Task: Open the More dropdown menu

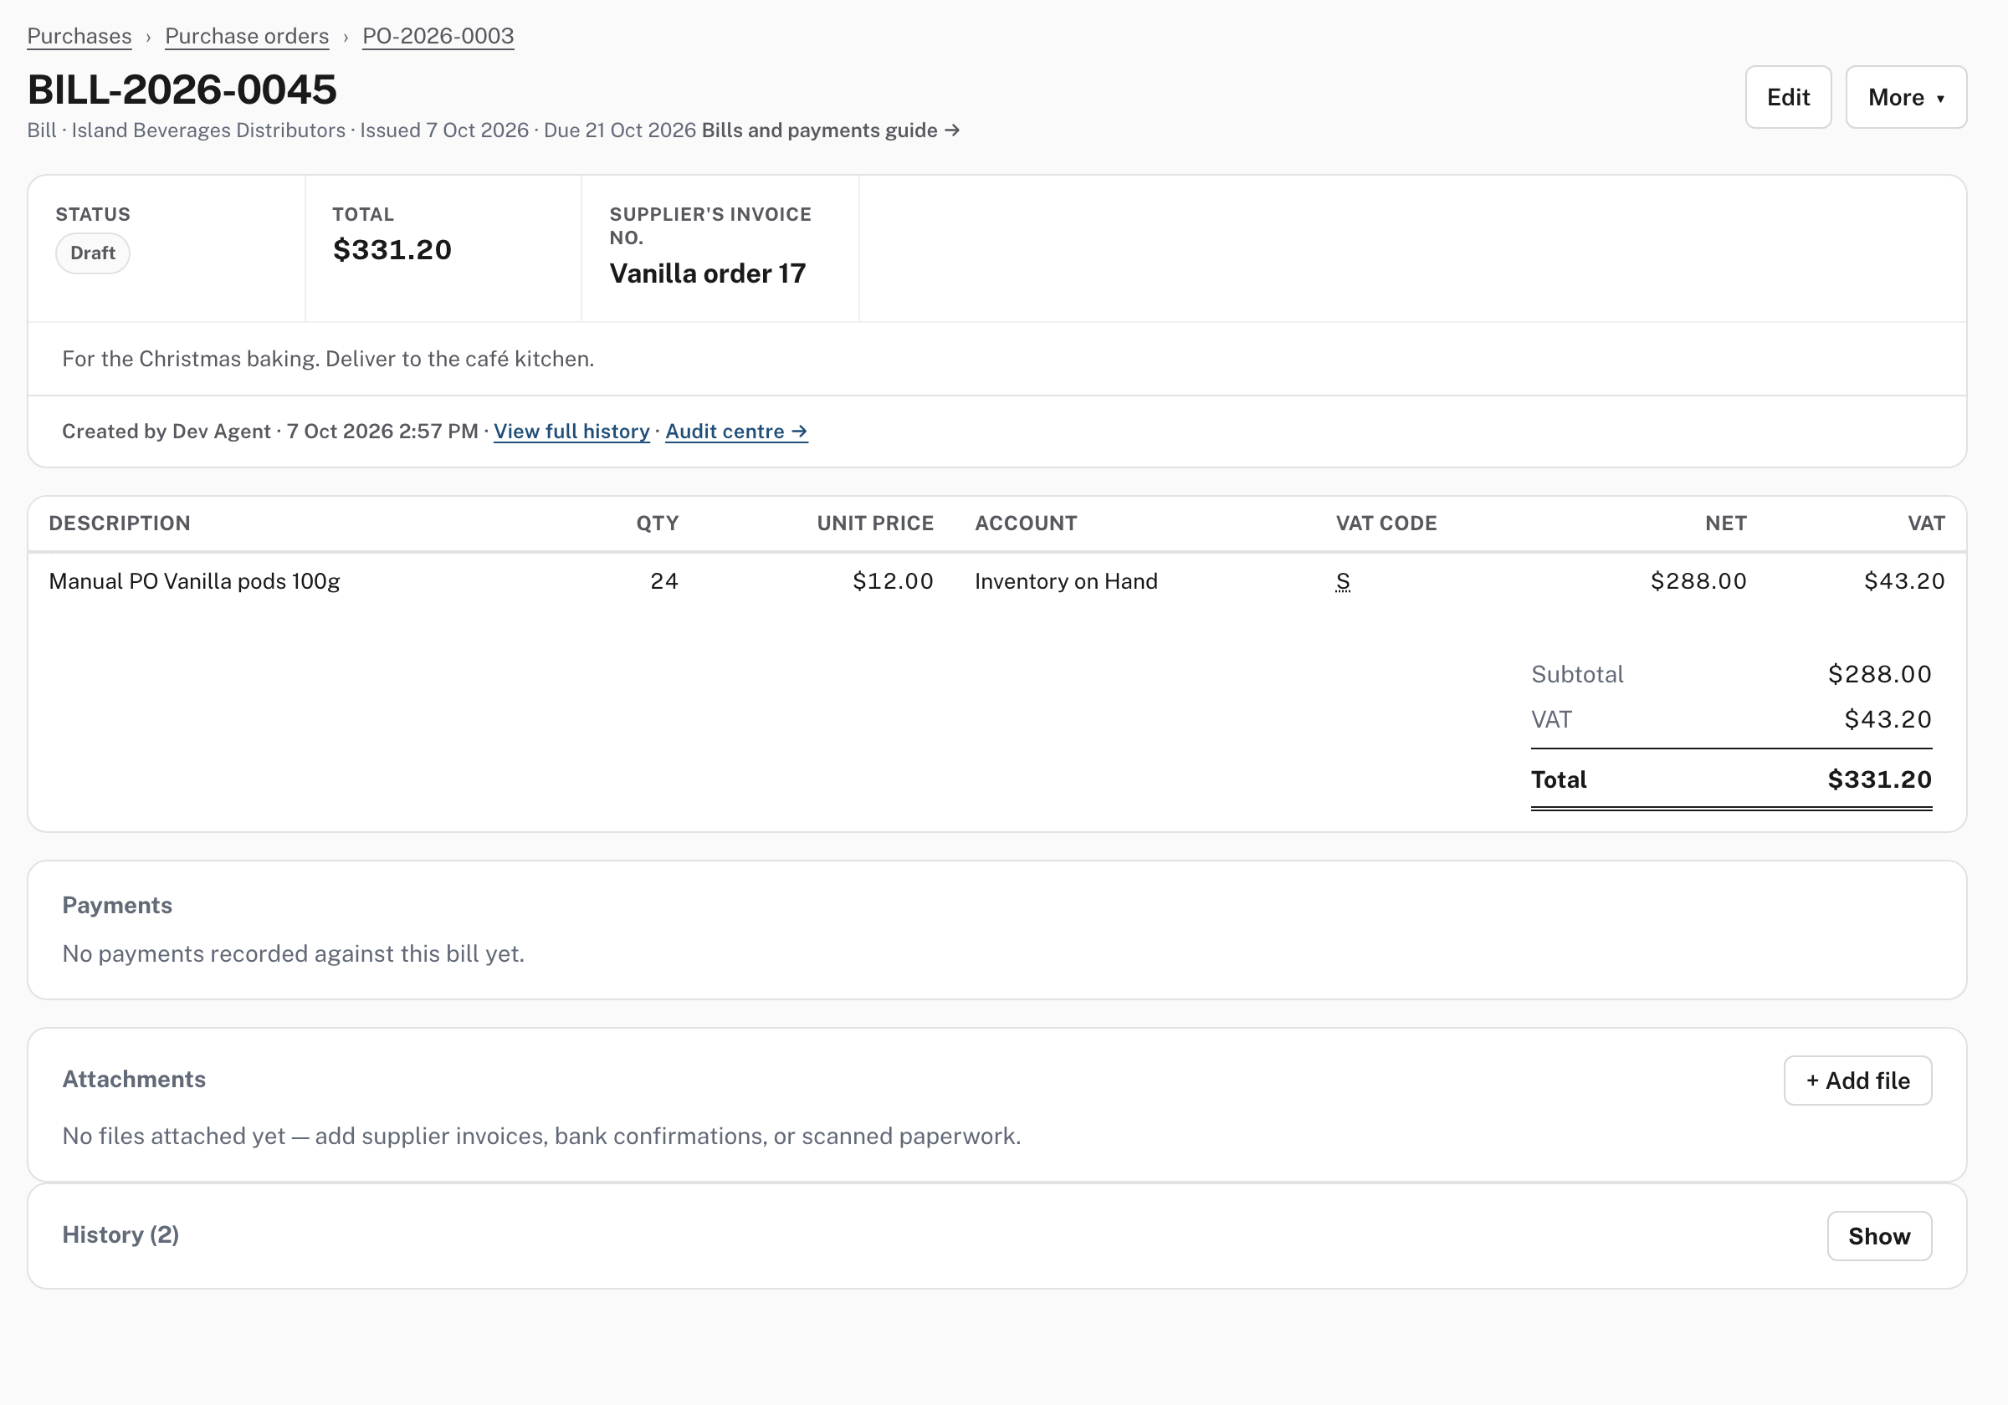Action: click(x=1906, y=97)
